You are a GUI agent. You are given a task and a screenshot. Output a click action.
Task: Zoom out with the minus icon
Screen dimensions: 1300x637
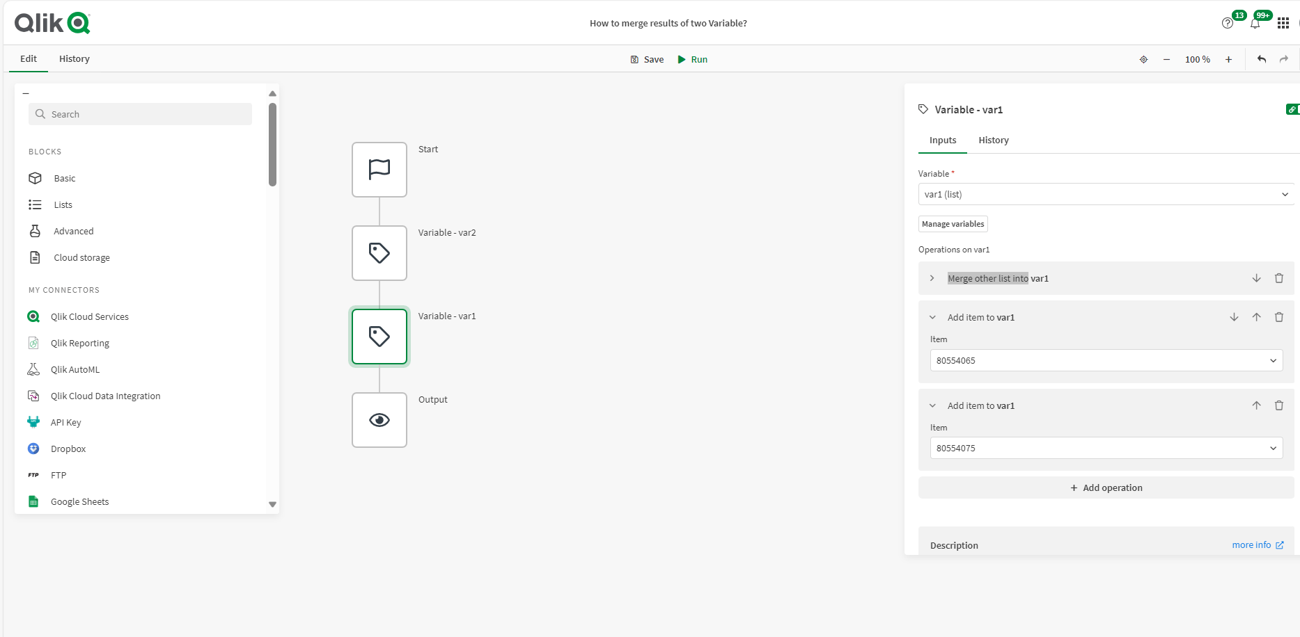[x=1166, y=59]
